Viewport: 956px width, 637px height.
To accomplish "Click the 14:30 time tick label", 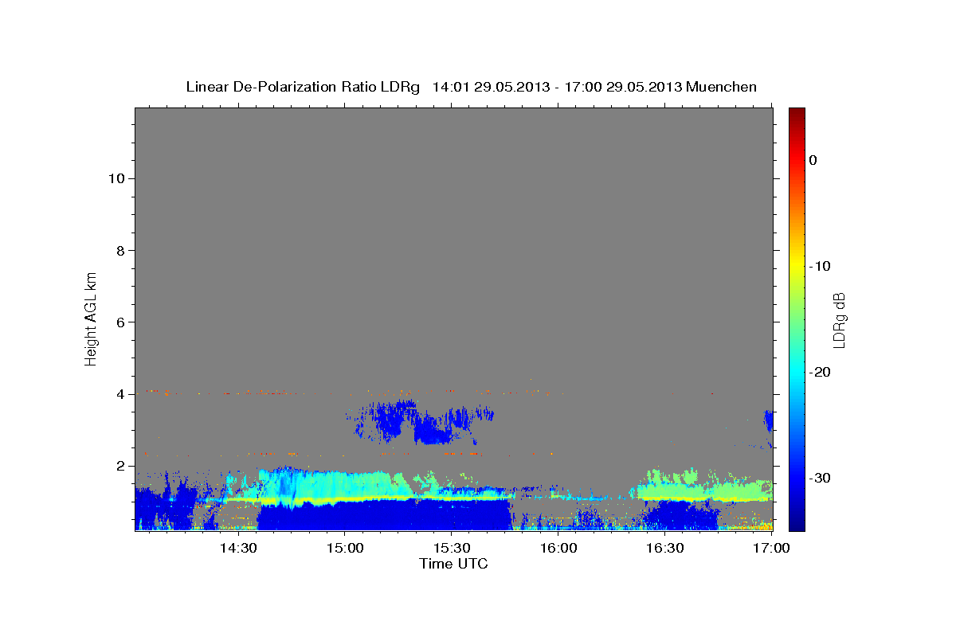I will [238, 548].
